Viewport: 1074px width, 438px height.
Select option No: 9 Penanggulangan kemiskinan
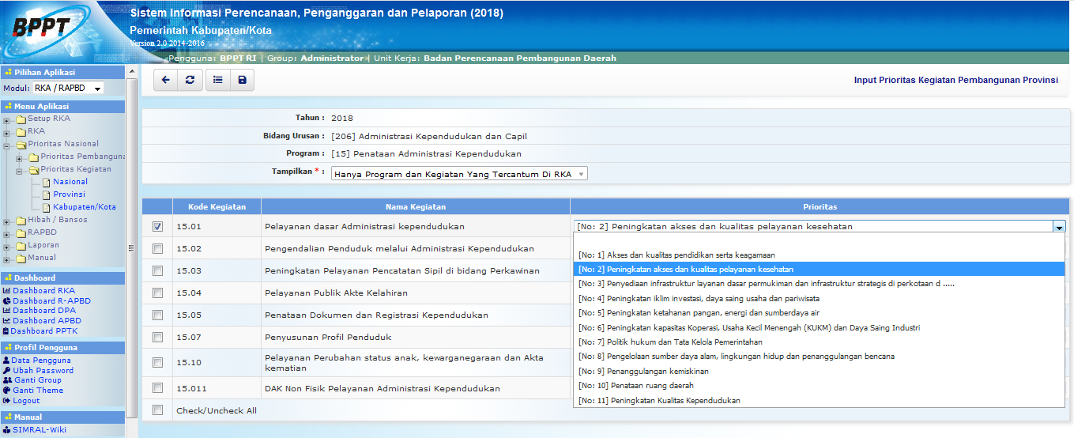tap(643, 372)
